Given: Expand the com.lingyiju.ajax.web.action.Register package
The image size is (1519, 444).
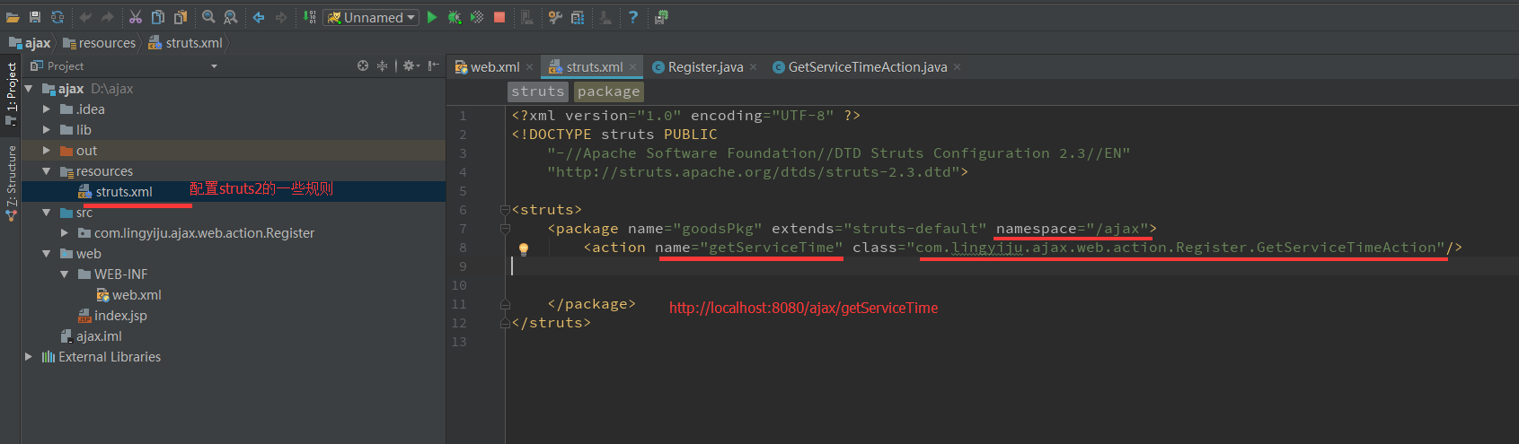Looking at the screenshot, I should (65, 233).
